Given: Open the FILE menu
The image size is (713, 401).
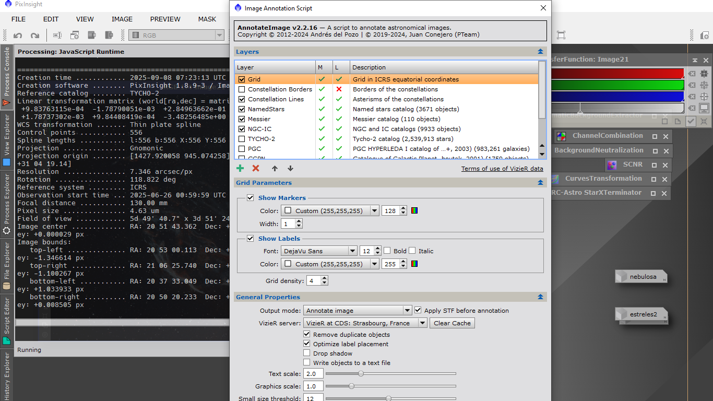Looking at the screenshot, I should coord(18,19).
